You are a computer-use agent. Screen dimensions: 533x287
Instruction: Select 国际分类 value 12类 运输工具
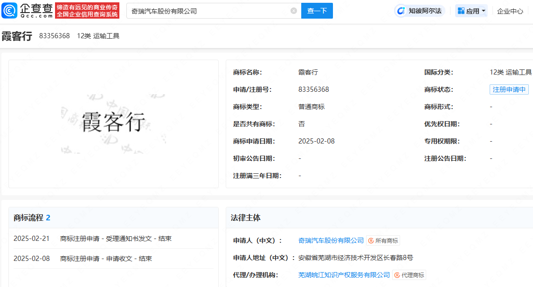pos(511,72)
